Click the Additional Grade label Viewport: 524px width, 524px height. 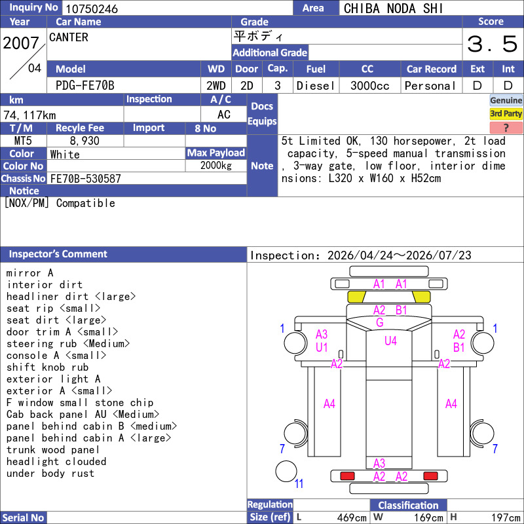click(270, 52)
